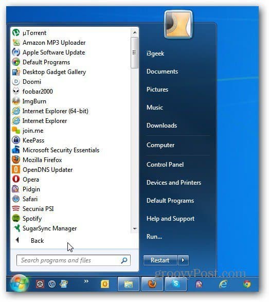
Task: Open the shutdown options arrow
Action: pyautogui.click(x=183, y=260)
